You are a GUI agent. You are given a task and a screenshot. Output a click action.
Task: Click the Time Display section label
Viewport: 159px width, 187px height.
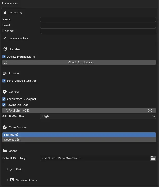coord(18,127)
